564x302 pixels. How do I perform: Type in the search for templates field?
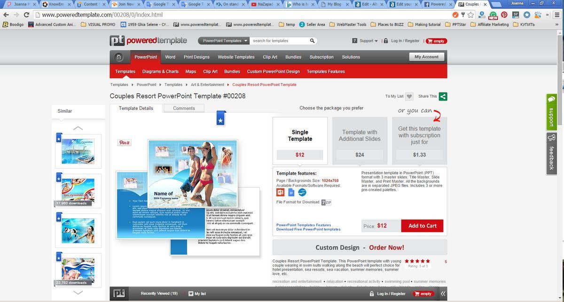(280, 41)
